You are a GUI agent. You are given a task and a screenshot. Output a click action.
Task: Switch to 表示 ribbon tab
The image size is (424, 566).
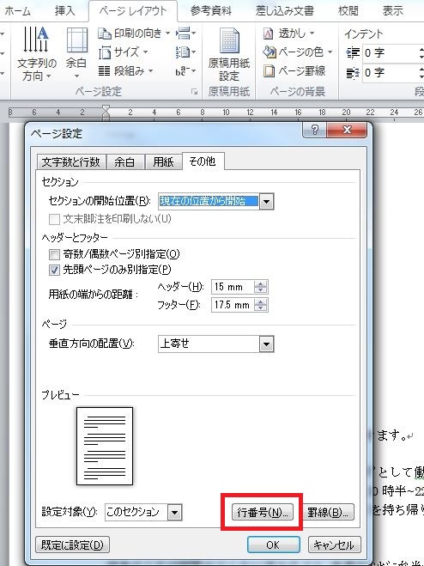392,11
